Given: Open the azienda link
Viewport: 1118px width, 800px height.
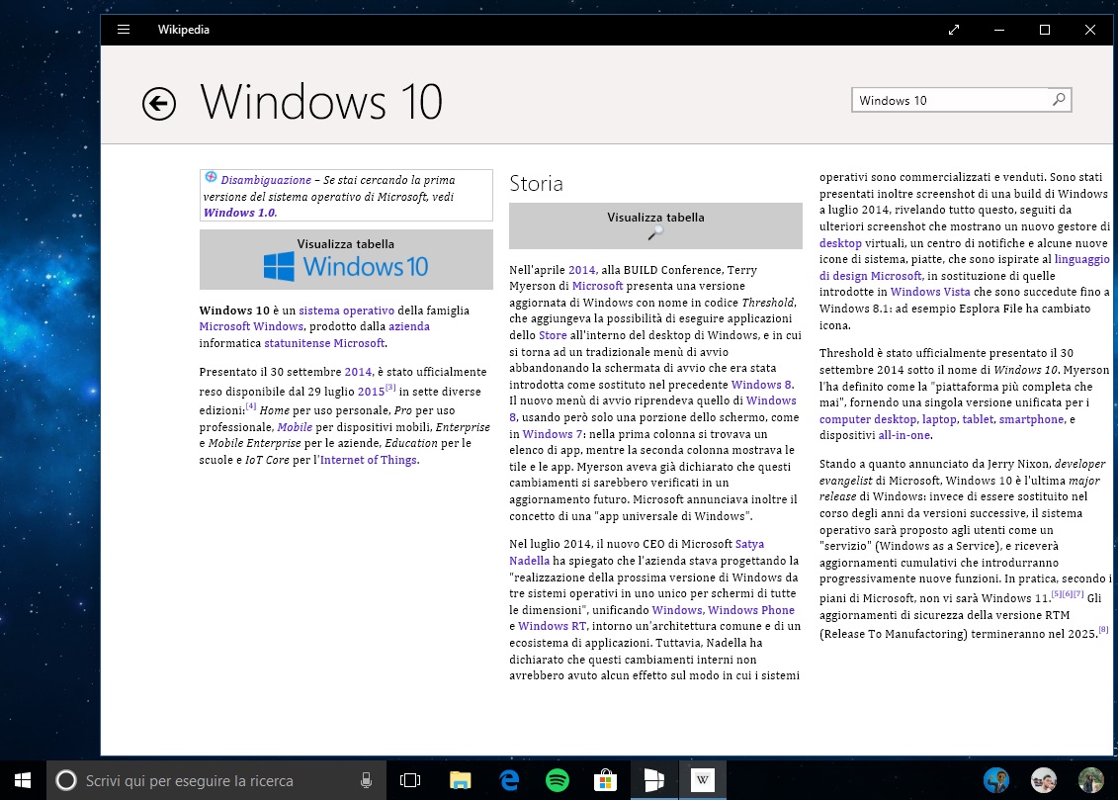Looking at the screenshot, I should tap(408, 326).
